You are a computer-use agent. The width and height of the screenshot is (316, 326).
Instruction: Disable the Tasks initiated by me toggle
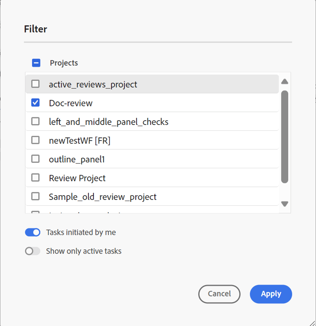[32, 232]
